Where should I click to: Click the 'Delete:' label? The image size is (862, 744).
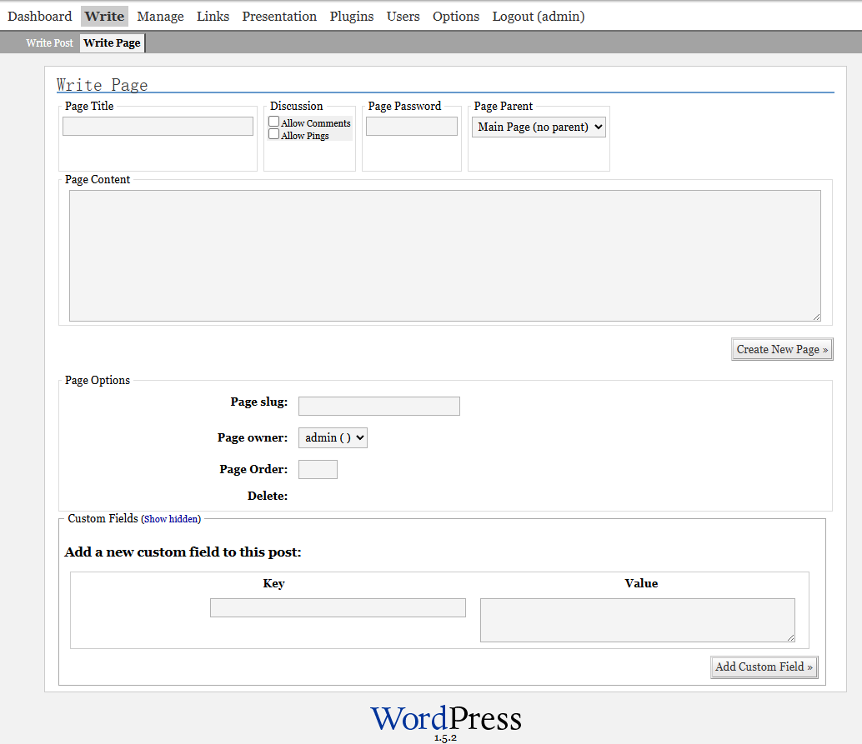pyautogui.click(x=268, y=497)
